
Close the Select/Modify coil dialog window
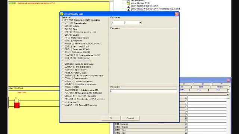pyautogui.click(x=177, y=14)
